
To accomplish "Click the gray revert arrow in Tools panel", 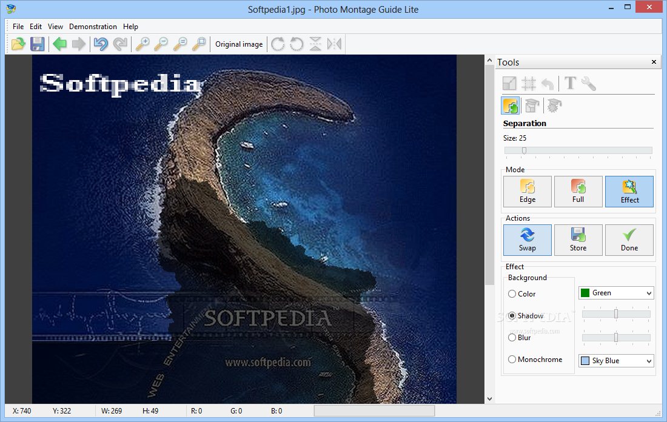I will [548, 84].
